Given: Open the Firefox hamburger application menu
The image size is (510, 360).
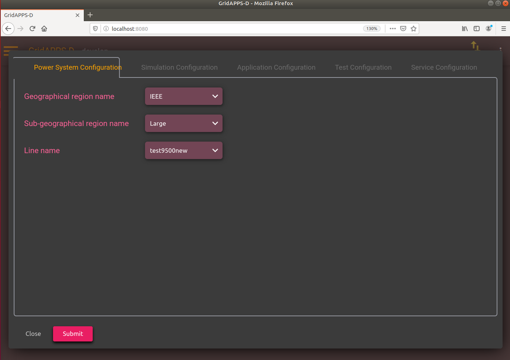Looking at the screenshot, I should 503,29.
